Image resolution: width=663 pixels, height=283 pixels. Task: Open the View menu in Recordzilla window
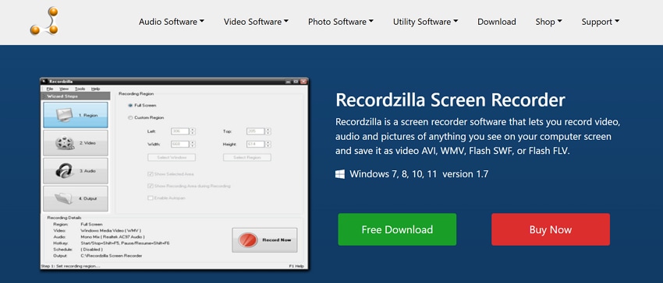[x=64, y=89]
